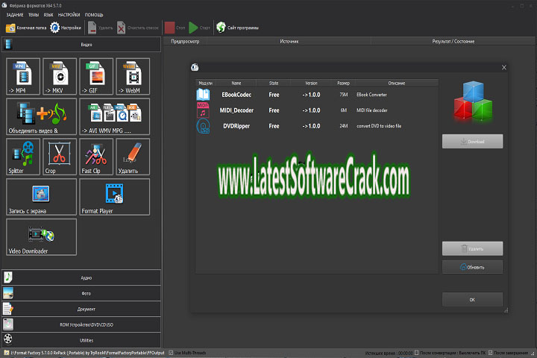Sort by the State column header

(x=274, y=83)
